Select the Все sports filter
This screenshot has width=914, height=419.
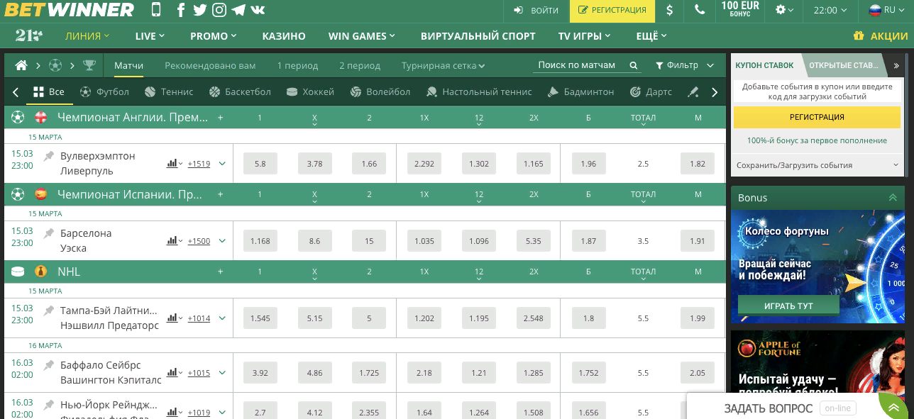[49, 91]
